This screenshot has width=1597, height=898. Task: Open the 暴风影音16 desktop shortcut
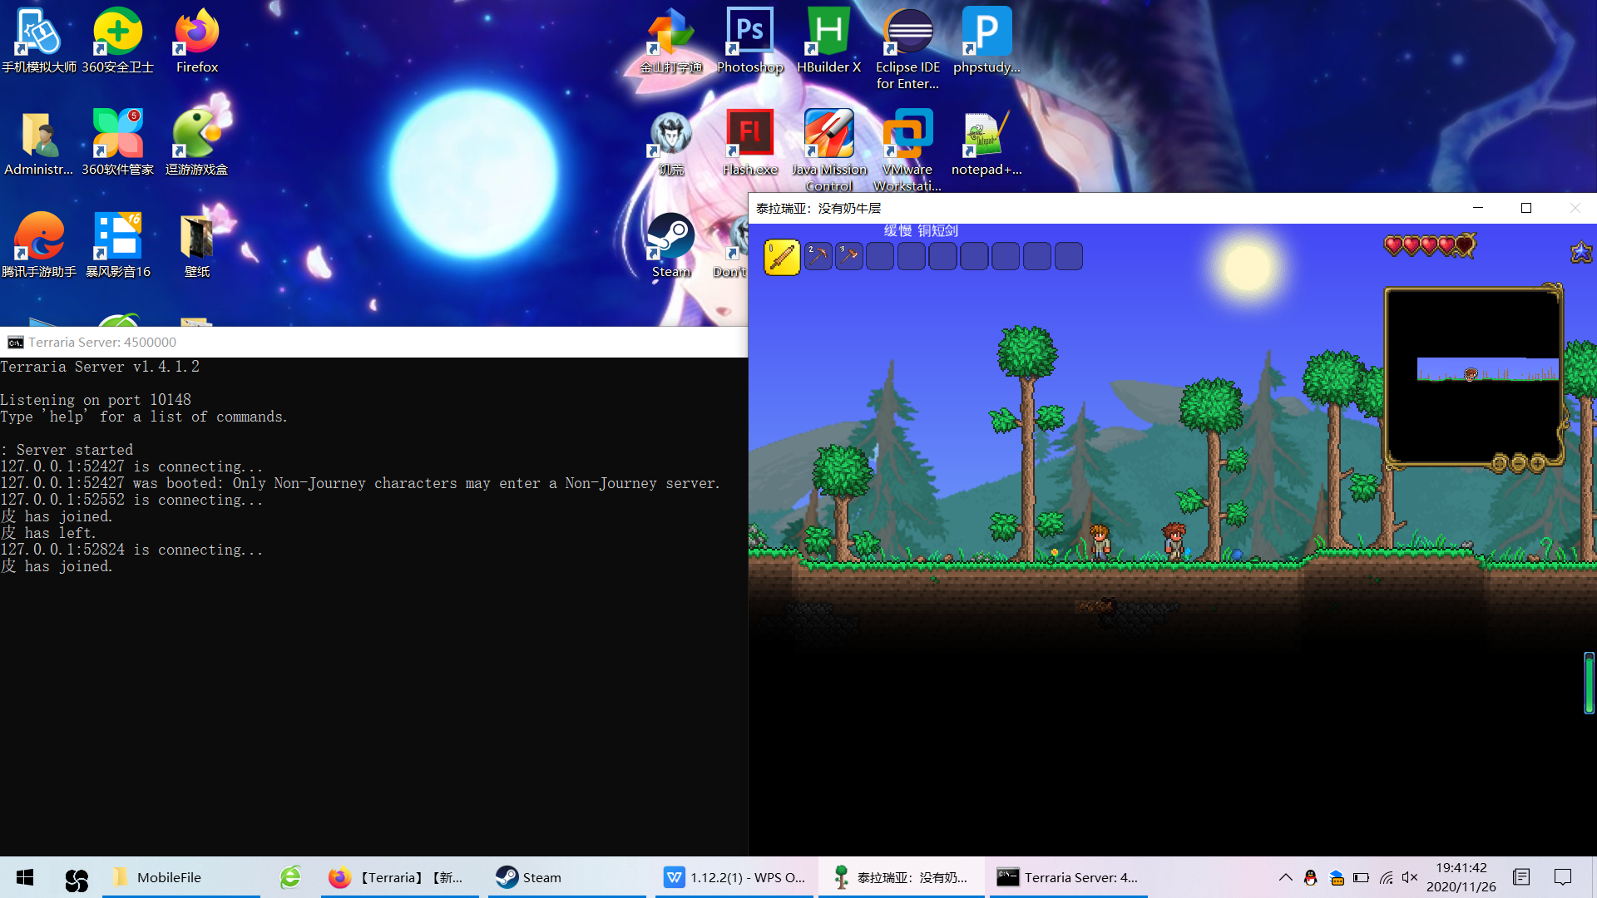117,244
